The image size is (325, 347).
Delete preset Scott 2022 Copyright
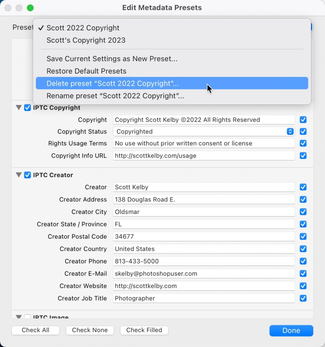pyautogui.click(x=172, y=83)
